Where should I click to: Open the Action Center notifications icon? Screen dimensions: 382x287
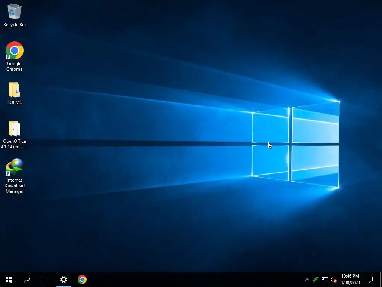(370, 280)
